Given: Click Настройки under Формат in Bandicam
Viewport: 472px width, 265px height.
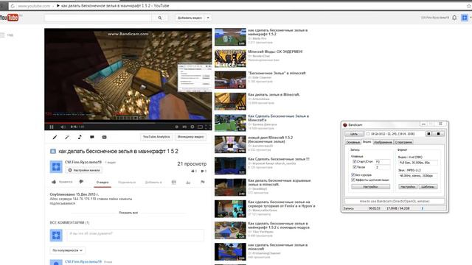Looking at the screenshot, I should 408,186.
